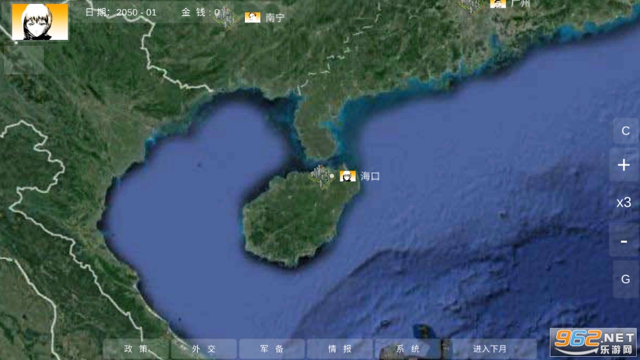
Task: Open the 系统 (System) menu
Action: tap(407, 349)
